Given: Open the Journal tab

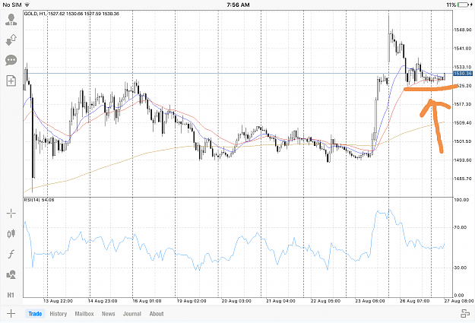Looking at the screenshot, I should tap(132, 314).
